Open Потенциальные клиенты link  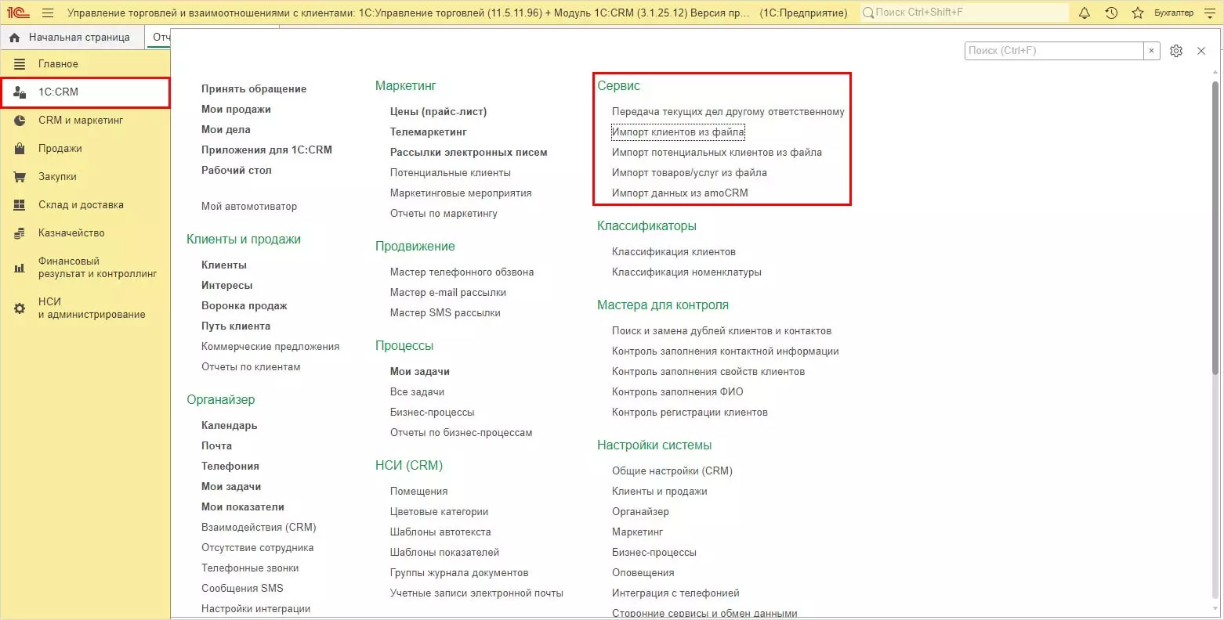tap(451, 173)
